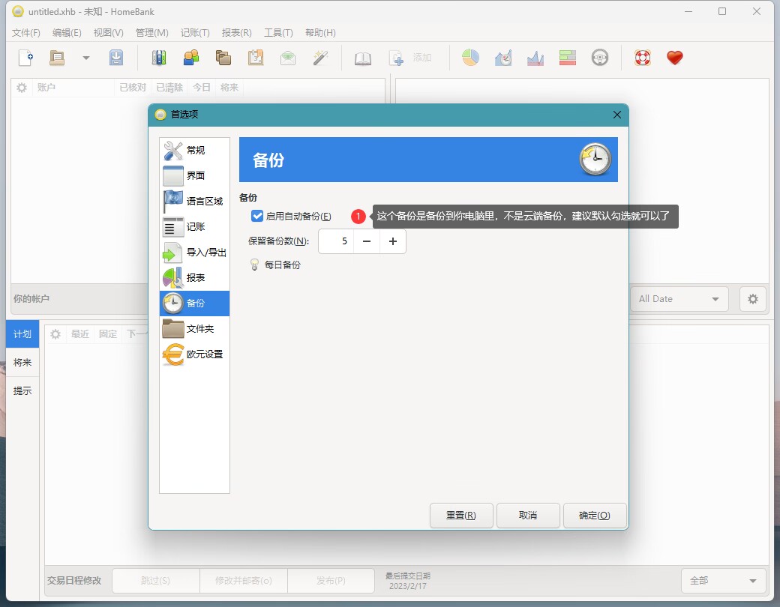Click the save file toolbar icon

pyautogui.click(x=116, y=58)
